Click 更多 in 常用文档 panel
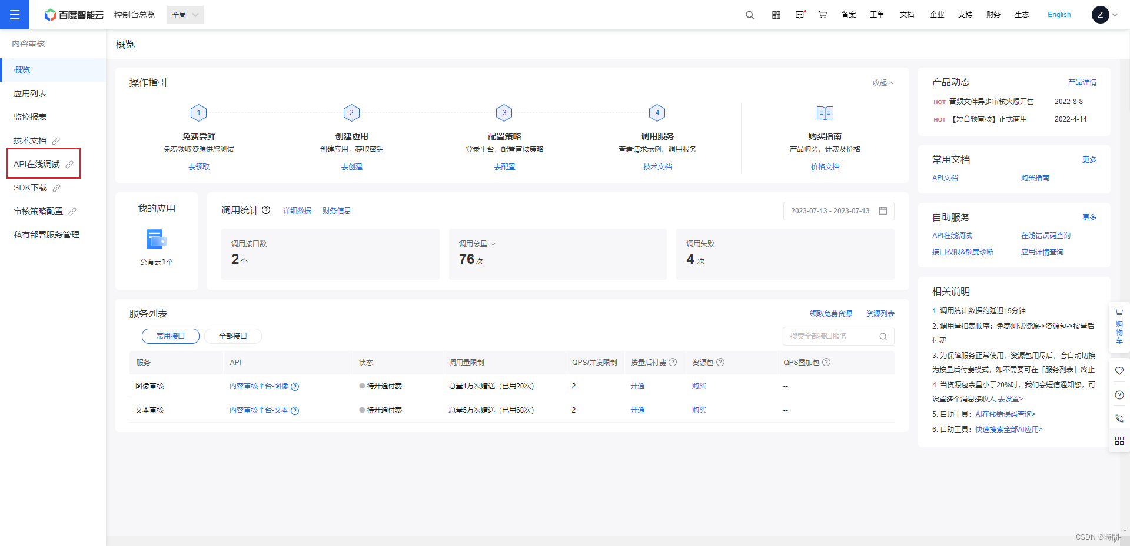 coord(1089,160)
